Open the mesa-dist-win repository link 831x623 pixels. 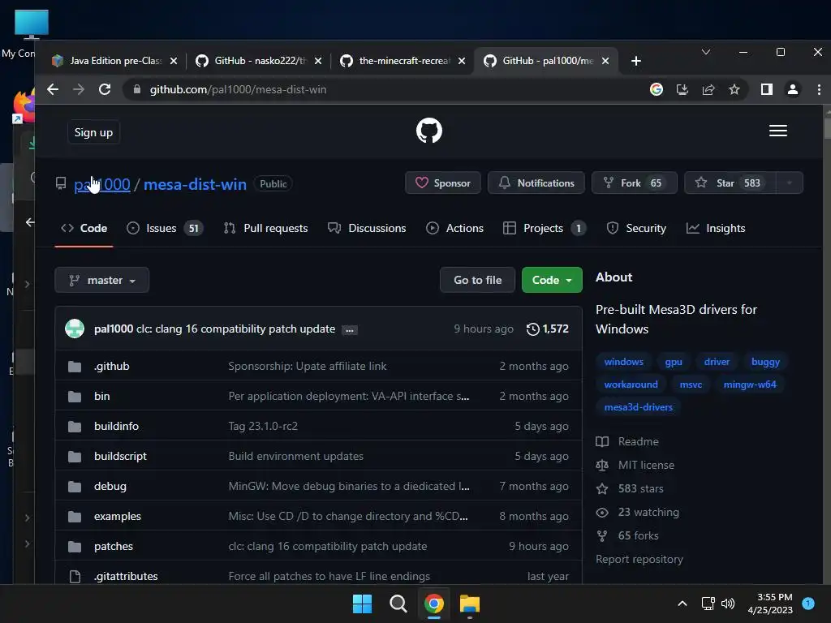(195, 184)
